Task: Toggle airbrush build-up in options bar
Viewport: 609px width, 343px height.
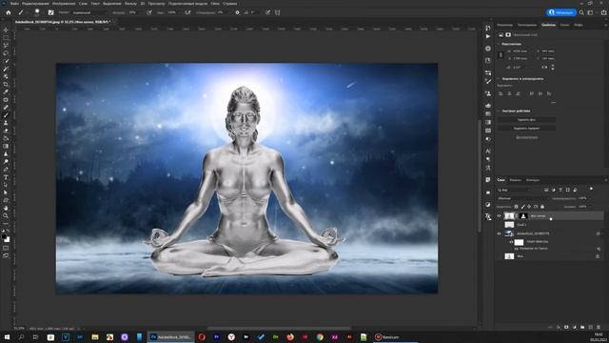Action: point(187,12)
